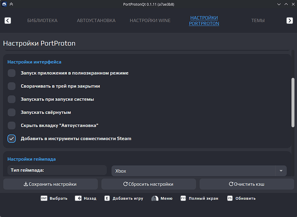Open НАСТРОЙКИ WINE tab
This screenshot has height=217, width=297.
tap(150, 20)
